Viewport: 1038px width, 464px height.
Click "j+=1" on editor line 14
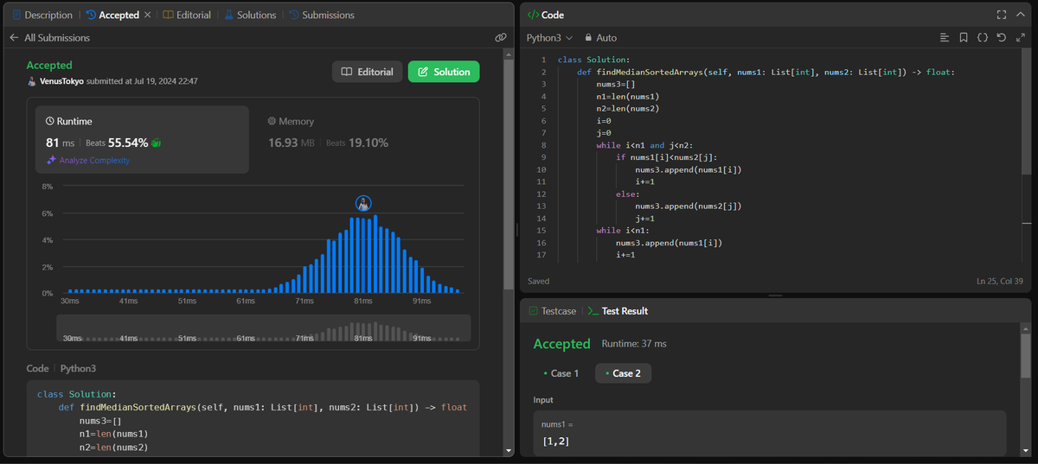[x=645, y=219]
